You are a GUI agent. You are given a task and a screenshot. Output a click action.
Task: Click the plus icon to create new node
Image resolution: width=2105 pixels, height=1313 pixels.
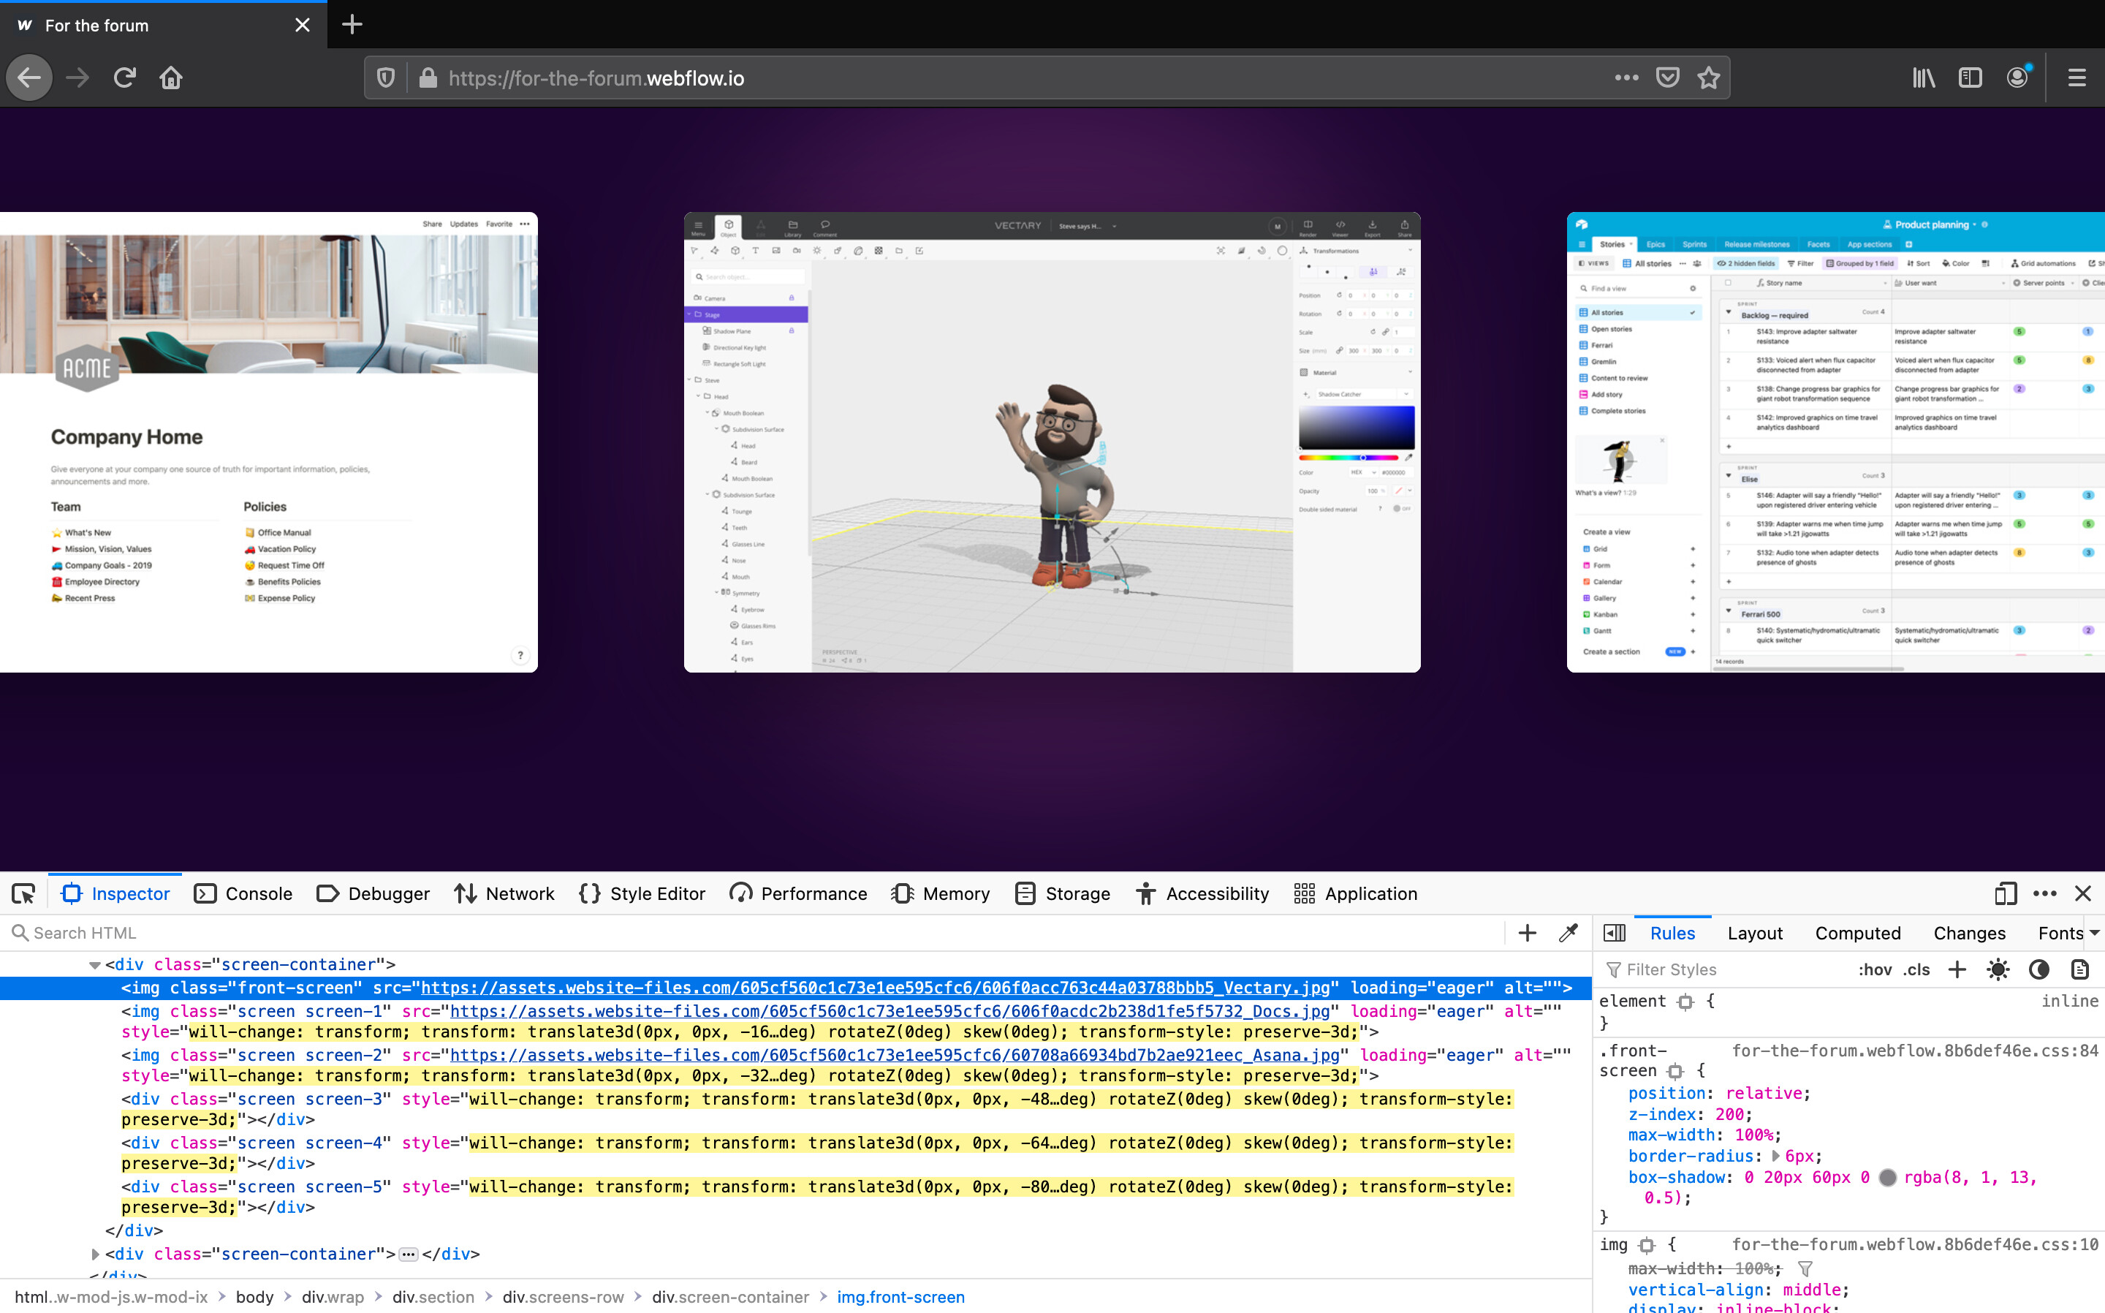[x=1527, y=933]
